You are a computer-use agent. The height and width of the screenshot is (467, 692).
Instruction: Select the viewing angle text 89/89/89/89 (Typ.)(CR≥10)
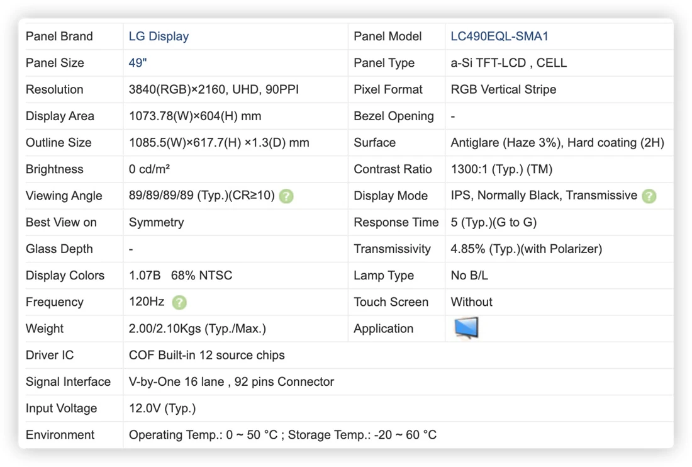pyautogui.click(x=202, y=196)
